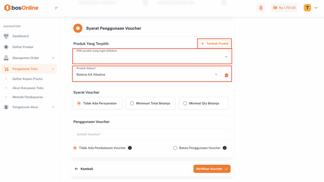Click the wallet balance Rp 1.701,00
Image resolution: width=324 pixels, height=182 pixels.
(284, 8)
